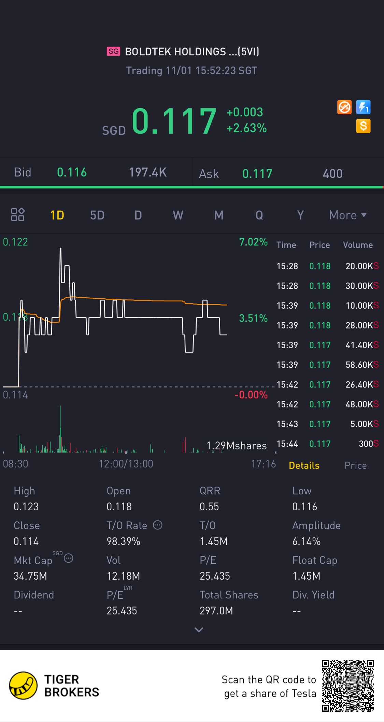Tap the tallest green volume bar

coord(60,429)
